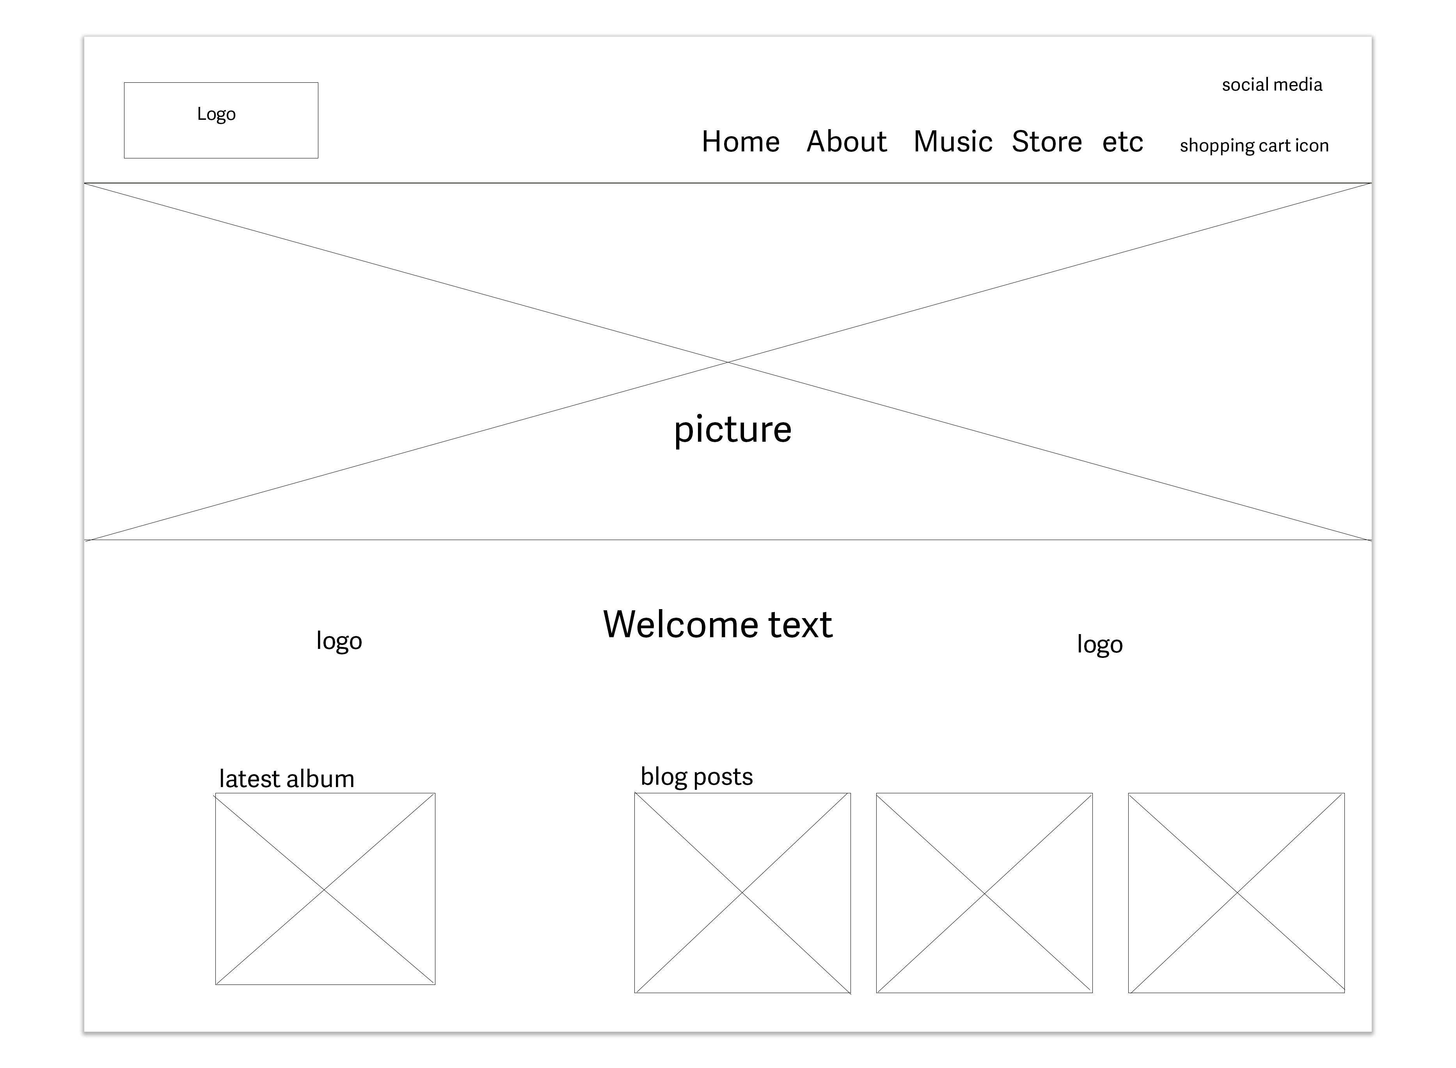Open the second blog post thumbnail

pyautogui.click(x=984, y=892)
